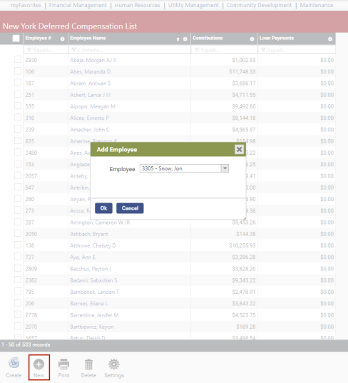Screen dimensions: 348x383
Task: Open Employee # column gear settings
Action: tap(62, 39)
